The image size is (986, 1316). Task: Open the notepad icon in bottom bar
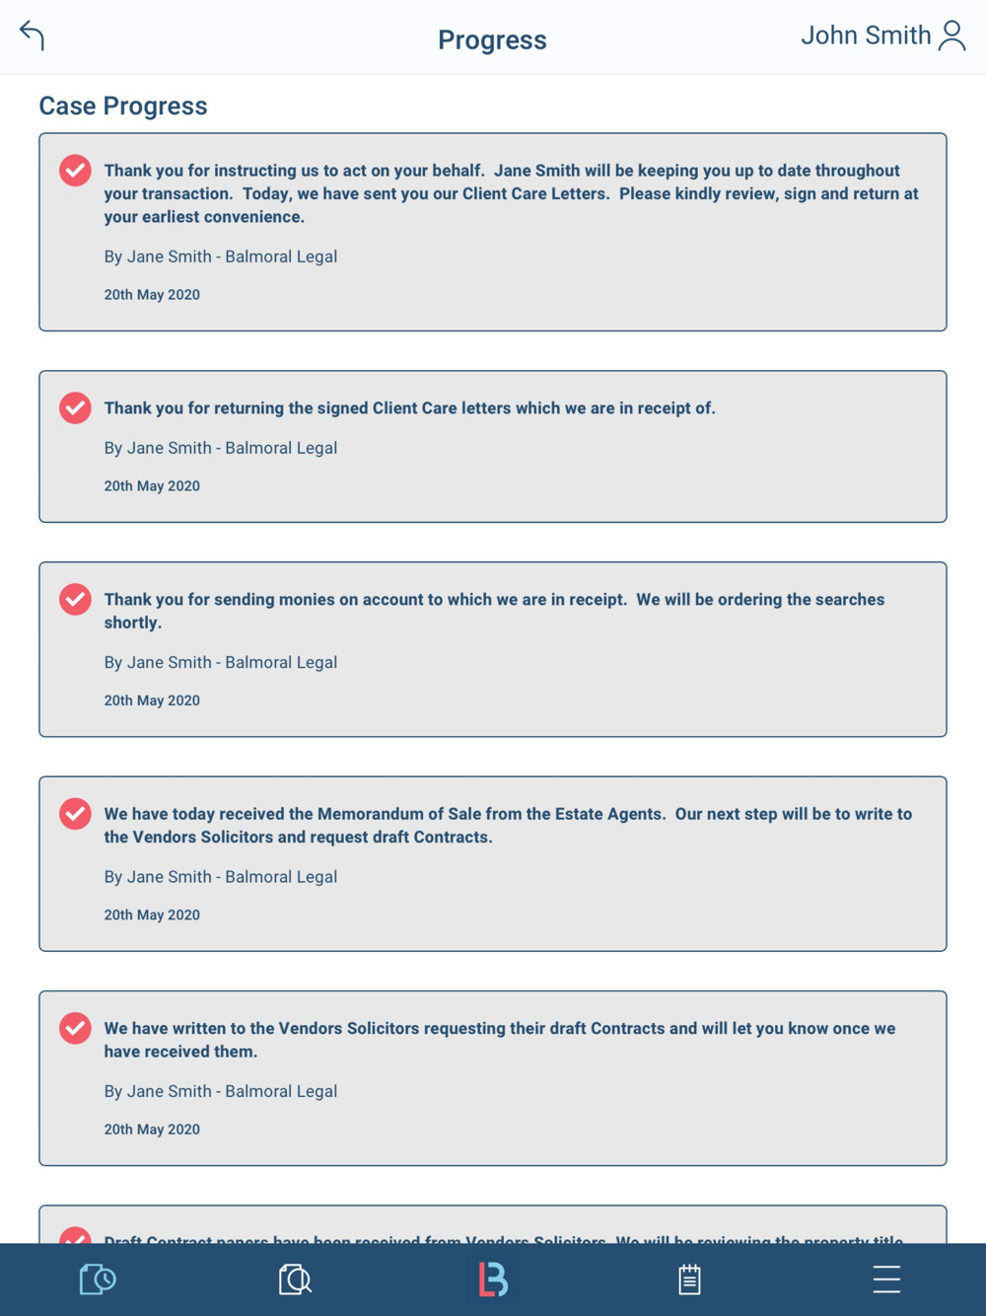point(689,1279)
